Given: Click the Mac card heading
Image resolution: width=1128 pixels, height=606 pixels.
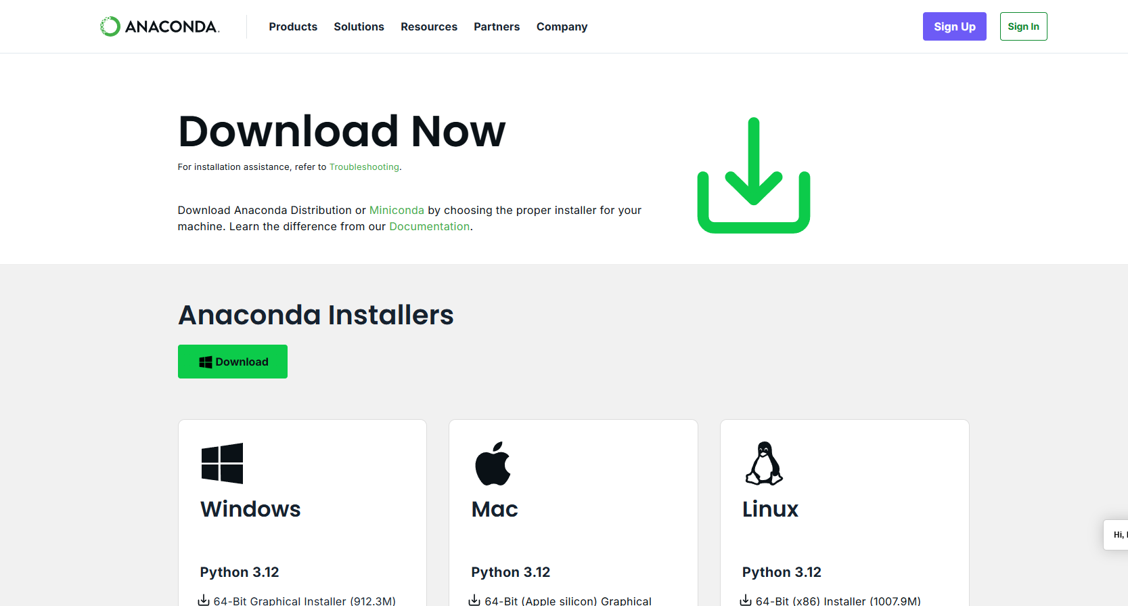Looking at the screenshot, I should [495, 509].
